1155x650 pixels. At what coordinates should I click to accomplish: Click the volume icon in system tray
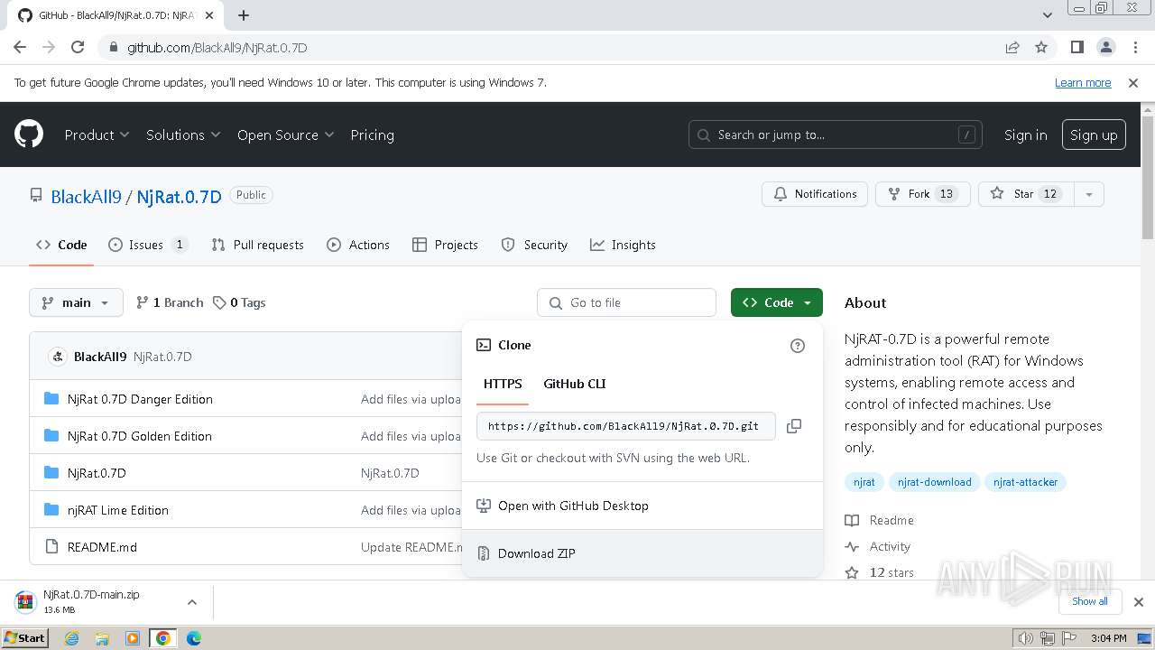tap(1025, 638)
